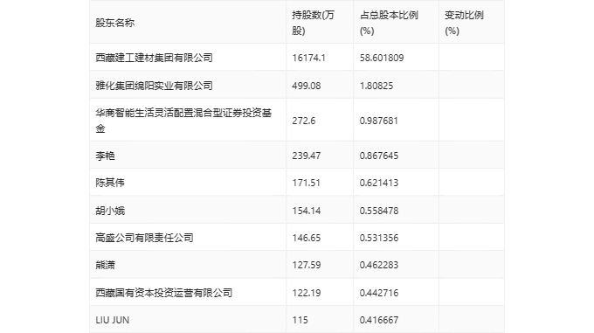The width and height of the screenshot is (594, 333).
Task: Click the value 127.59
Action: tap(306, 265)
